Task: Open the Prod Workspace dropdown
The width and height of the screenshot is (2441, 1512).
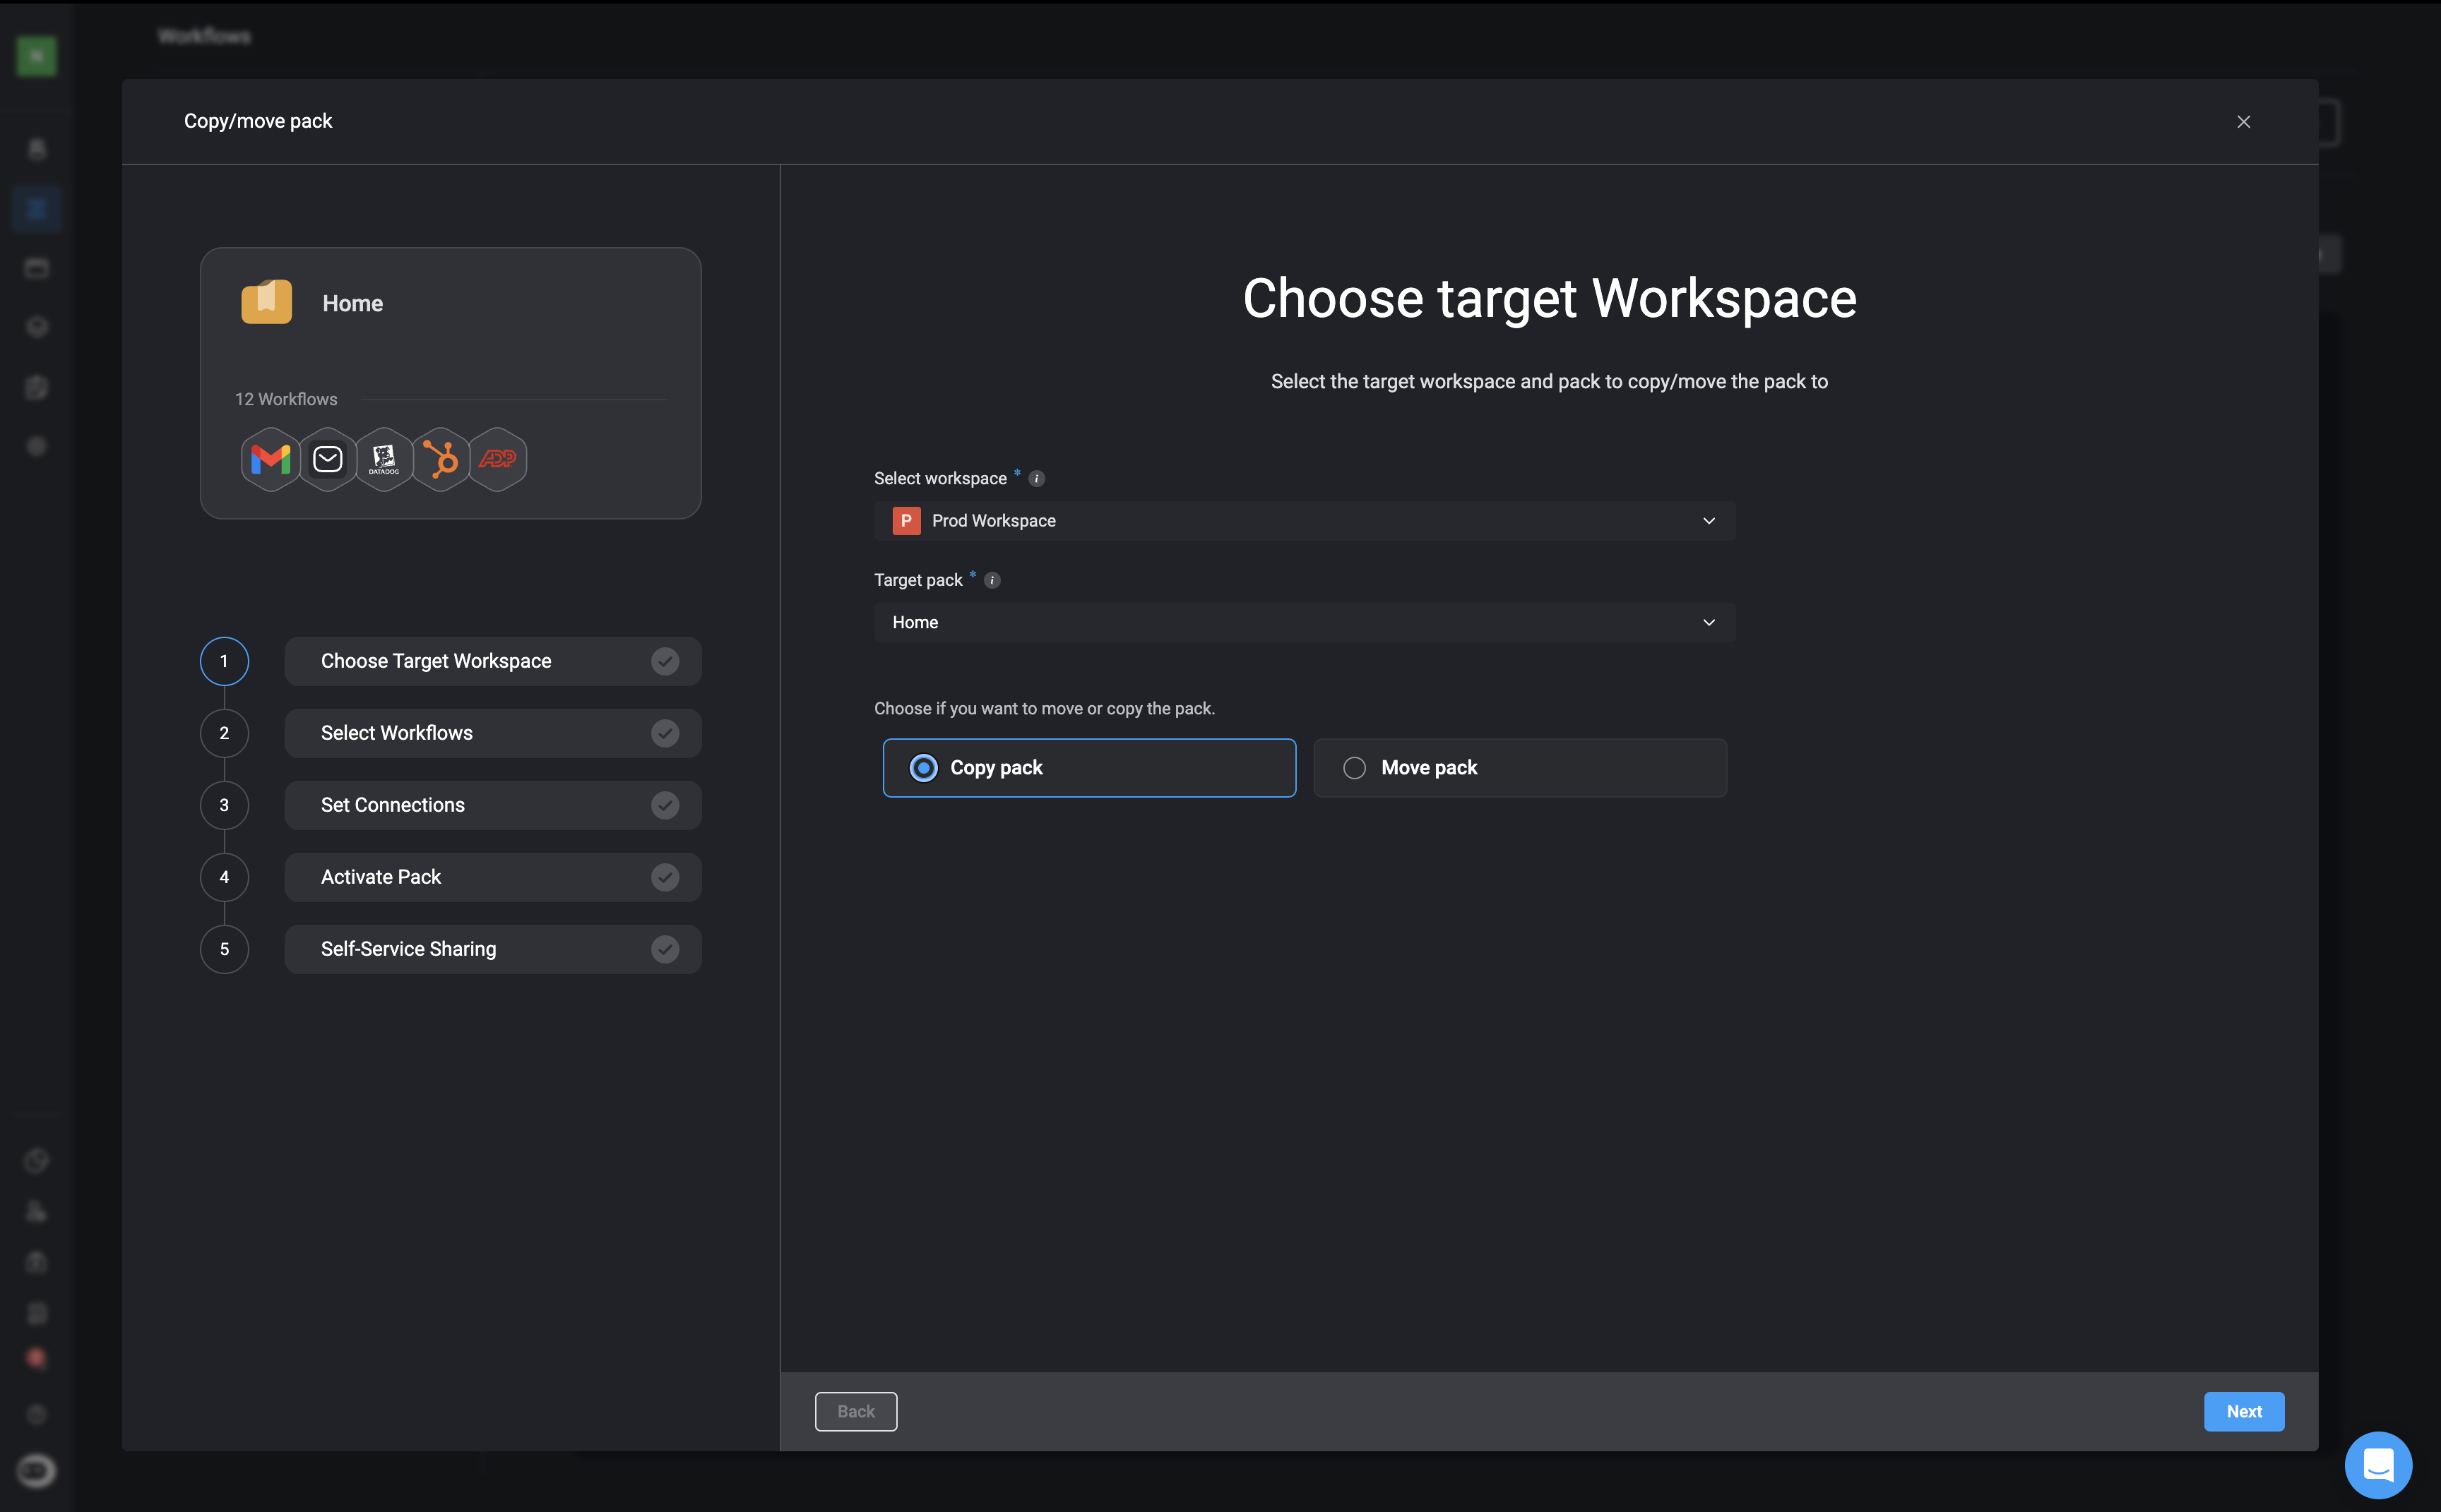Action: tap(1304, 521)
